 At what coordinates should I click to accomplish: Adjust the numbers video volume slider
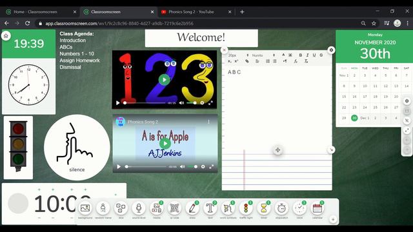pyautogui.click(x=191, y=103)
